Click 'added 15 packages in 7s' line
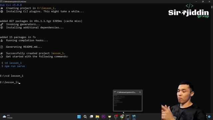213x120 pixels. tap(18, 37)
